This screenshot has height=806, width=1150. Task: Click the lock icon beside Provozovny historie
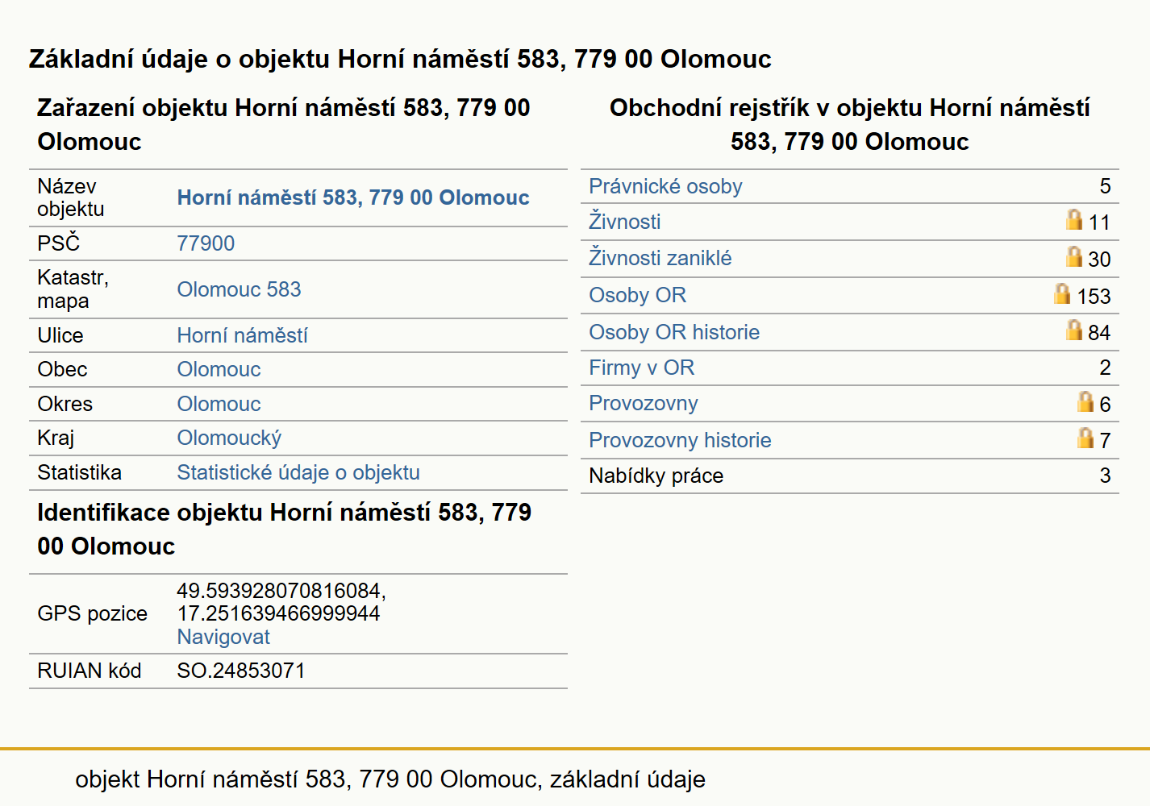1085,438
